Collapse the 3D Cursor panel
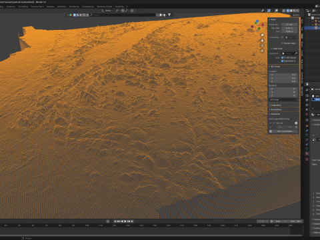 pyautogui.click(x=275, y=67)
